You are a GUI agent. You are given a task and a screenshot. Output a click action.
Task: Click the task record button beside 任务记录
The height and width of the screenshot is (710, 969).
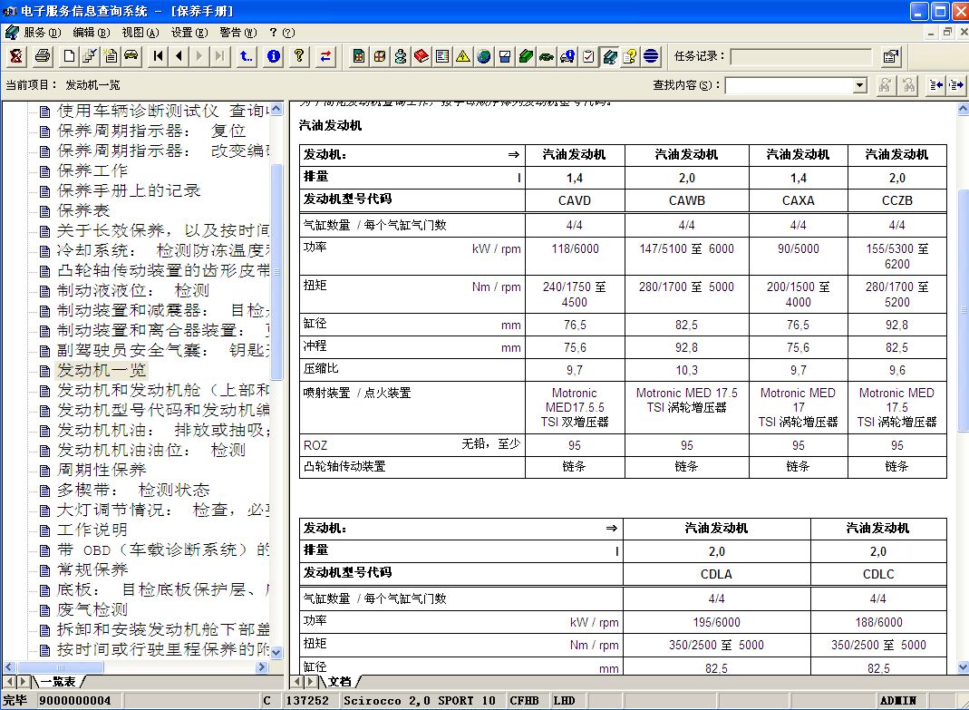(890, 56)
